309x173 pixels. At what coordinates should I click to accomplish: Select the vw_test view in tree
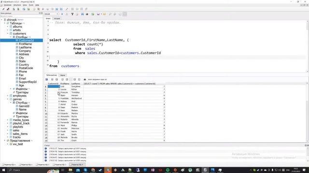click(18, 144)
